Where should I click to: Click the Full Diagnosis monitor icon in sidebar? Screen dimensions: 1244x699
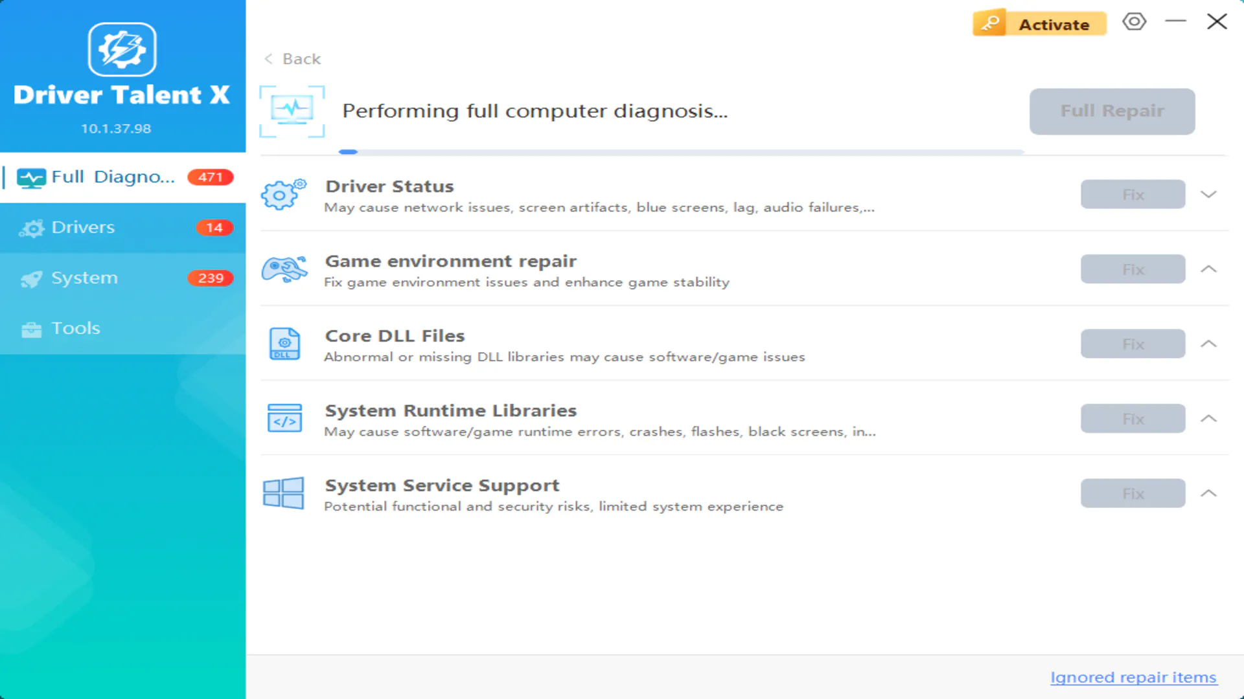click(31, 177)
